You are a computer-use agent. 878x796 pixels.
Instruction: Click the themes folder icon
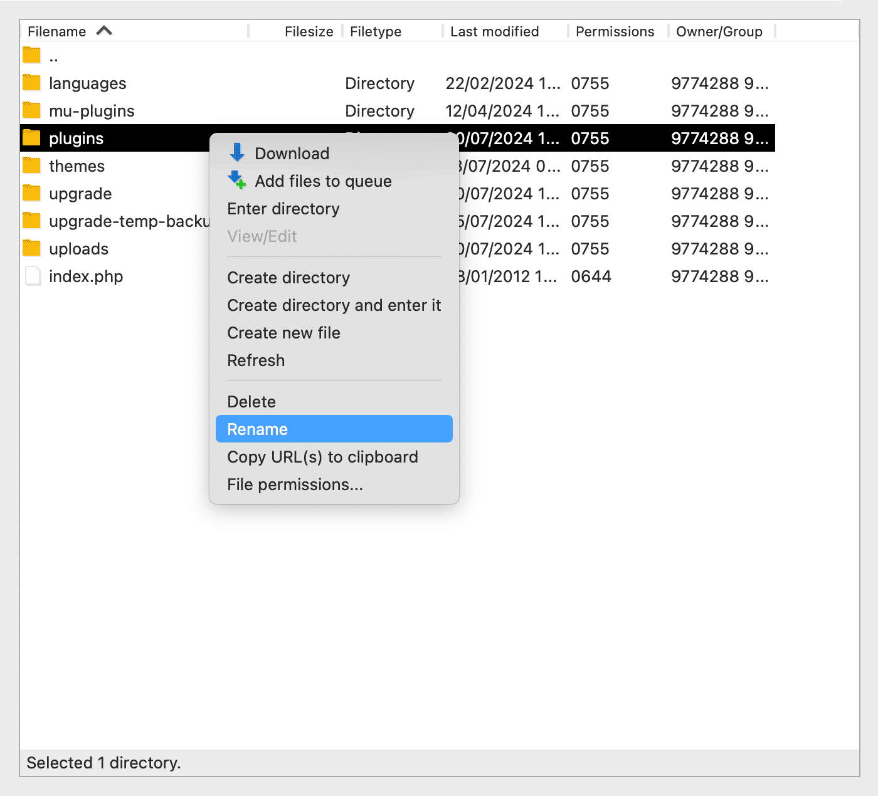pyautogui.click(x=31, y=165)
